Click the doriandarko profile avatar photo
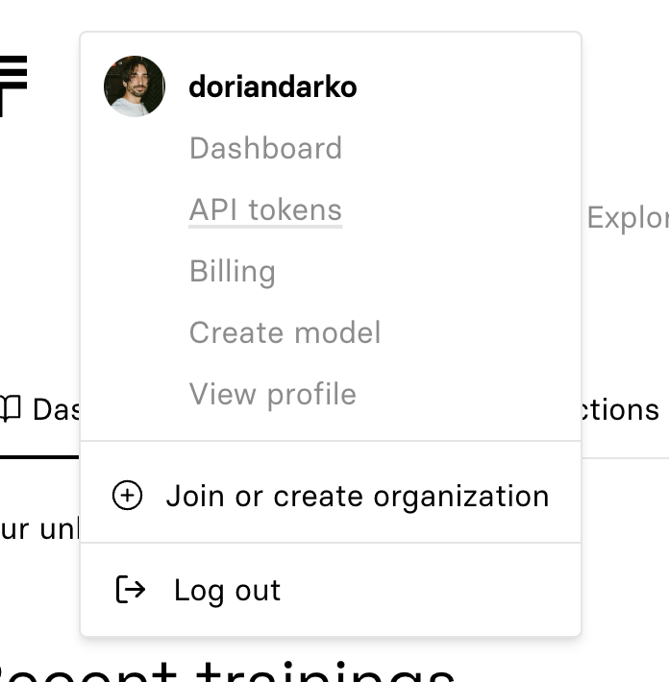The height and width of the screenshot is (682, 669). coord(135,86)
